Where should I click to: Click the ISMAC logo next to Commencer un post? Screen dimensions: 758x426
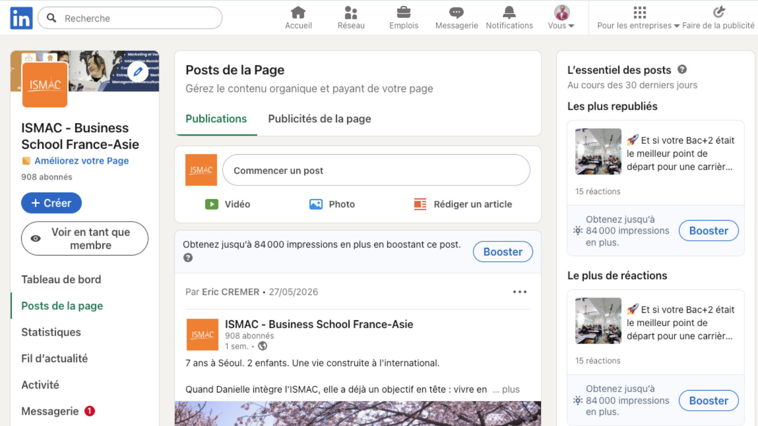(x=201, y=170)
